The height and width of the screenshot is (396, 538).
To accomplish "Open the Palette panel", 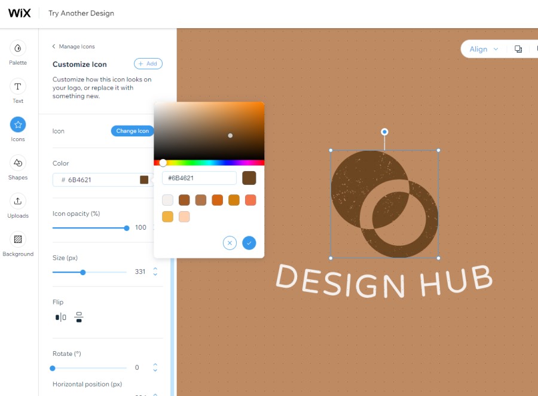I will click(18, 53).
